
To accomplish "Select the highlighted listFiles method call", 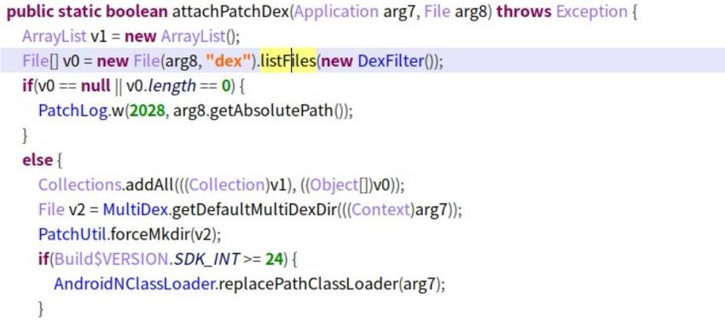I will (287, 60).
